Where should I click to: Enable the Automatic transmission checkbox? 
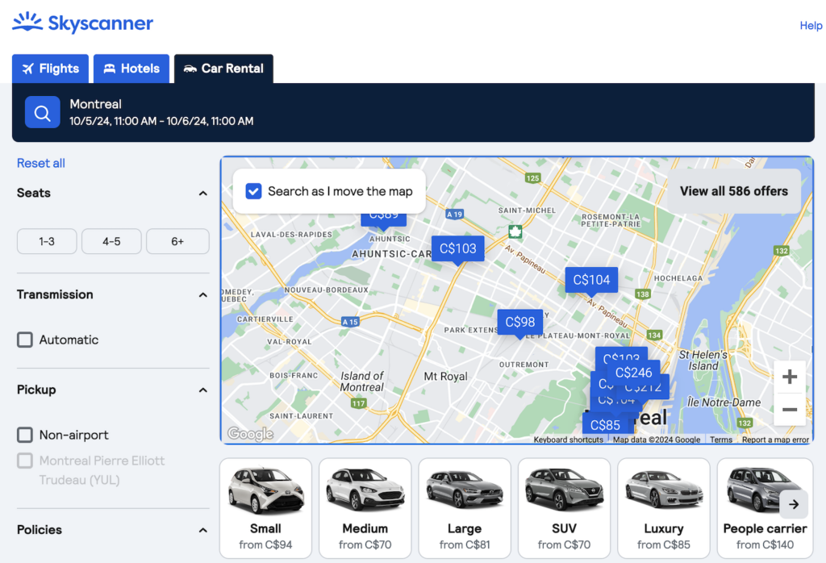(x=25, y=340)
